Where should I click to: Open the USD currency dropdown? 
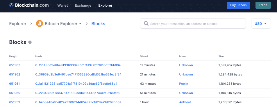coord(261,23)
